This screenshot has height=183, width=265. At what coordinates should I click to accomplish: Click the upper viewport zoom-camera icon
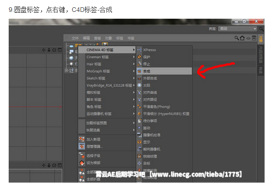tap(49, 50)
